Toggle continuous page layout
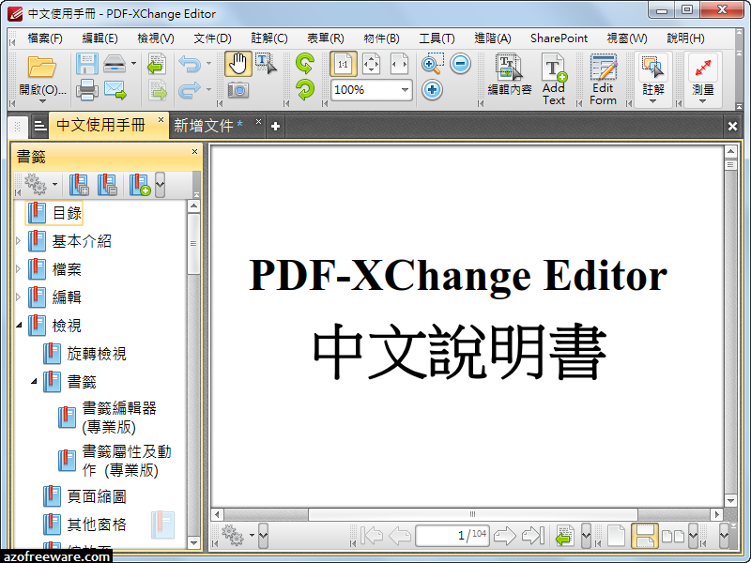 coord(645,535)
